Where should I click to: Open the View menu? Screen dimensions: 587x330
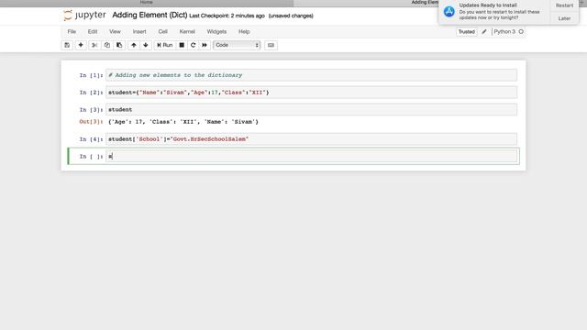115,32
